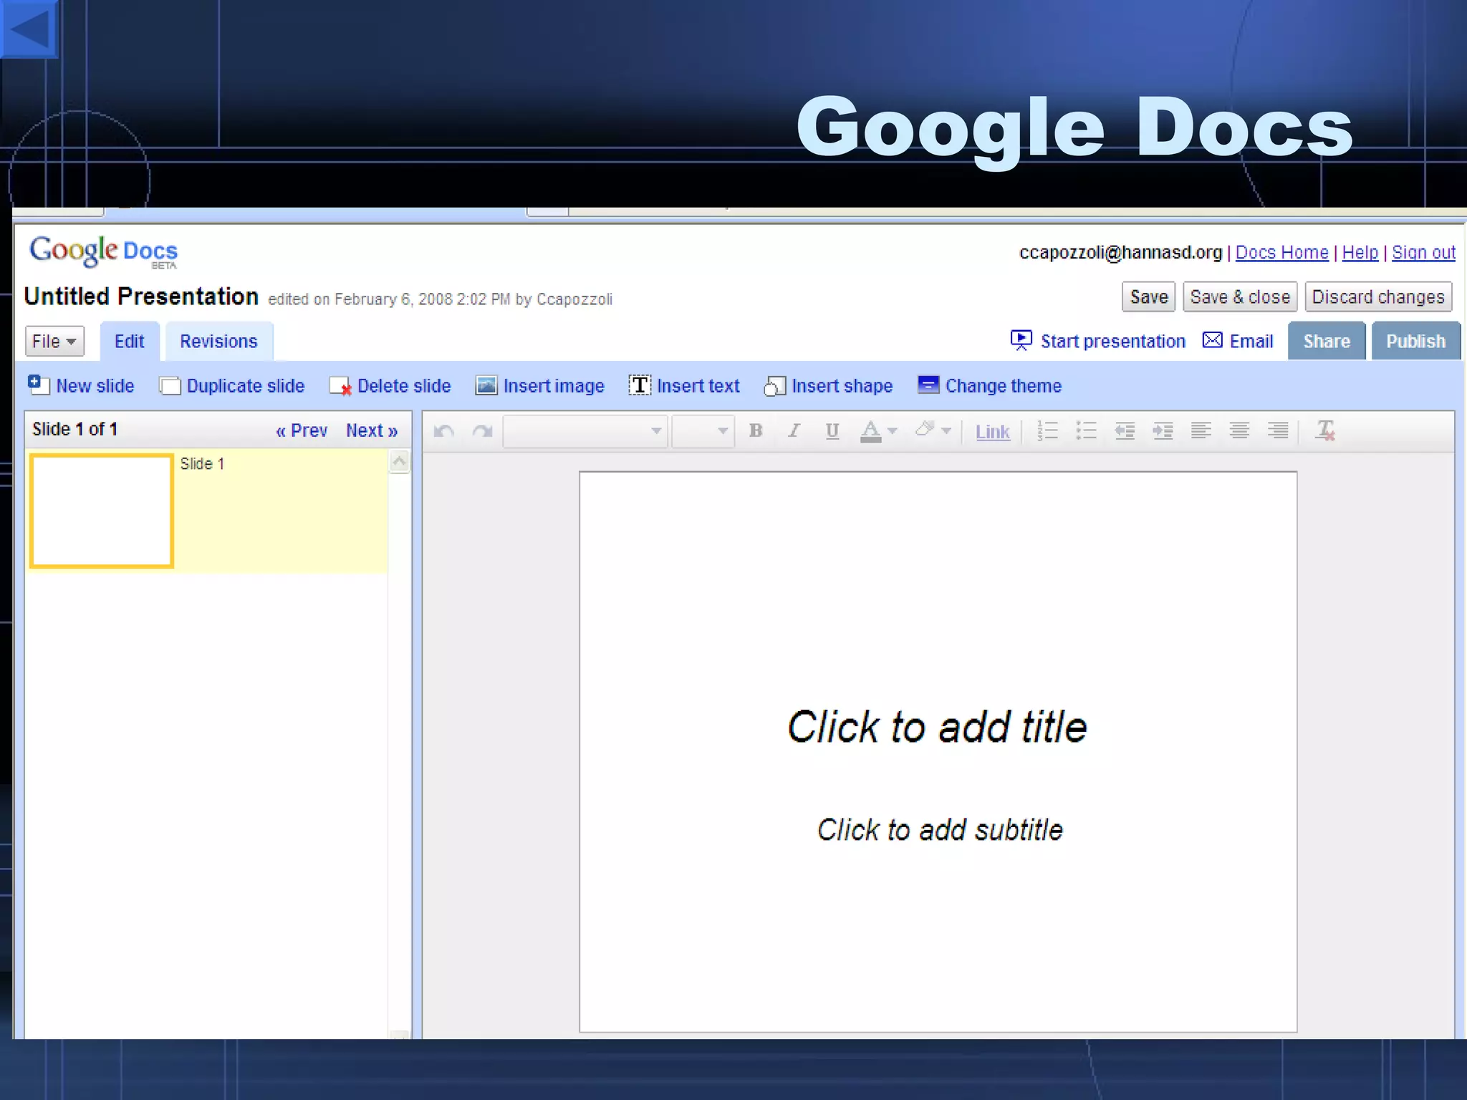Open the font family dropdown
This screenshot has height=1100, width=1467.
pyautogui.click(x=585, y=431)
